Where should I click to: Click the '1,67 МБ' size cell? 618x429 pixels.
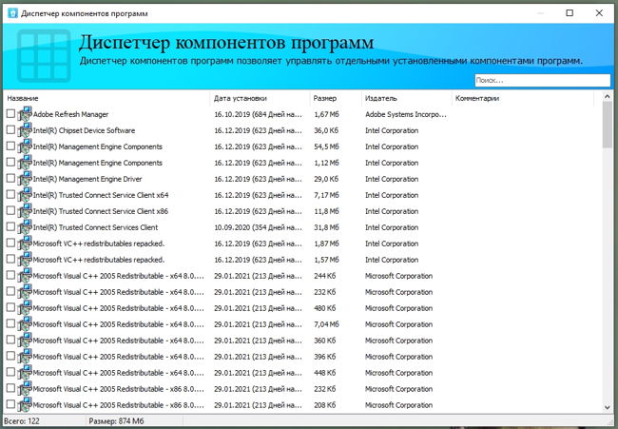coord(326,115)
